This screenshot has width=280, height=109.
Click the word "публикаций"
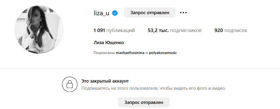coord(121,30)
